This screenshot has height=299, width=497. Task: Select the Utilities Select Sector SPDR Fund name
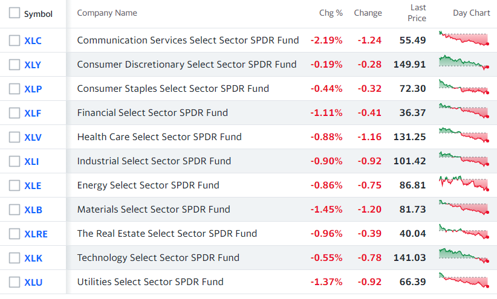tap(150, 282)
